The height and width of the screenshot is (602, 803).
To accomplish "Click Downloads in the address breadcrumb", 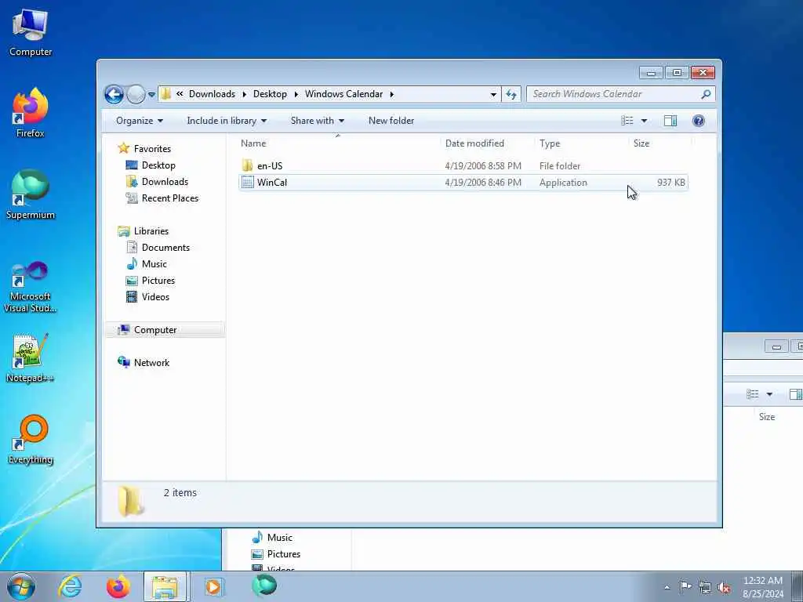I will coord(212,94).
